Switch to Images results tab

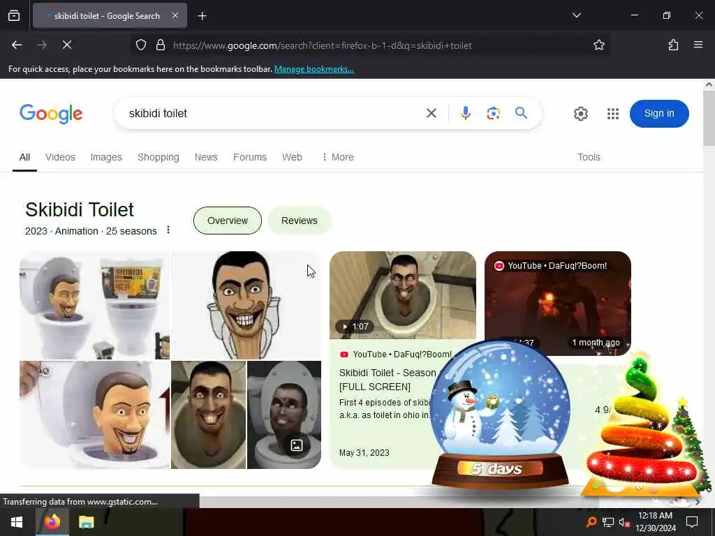coord(106,157)
